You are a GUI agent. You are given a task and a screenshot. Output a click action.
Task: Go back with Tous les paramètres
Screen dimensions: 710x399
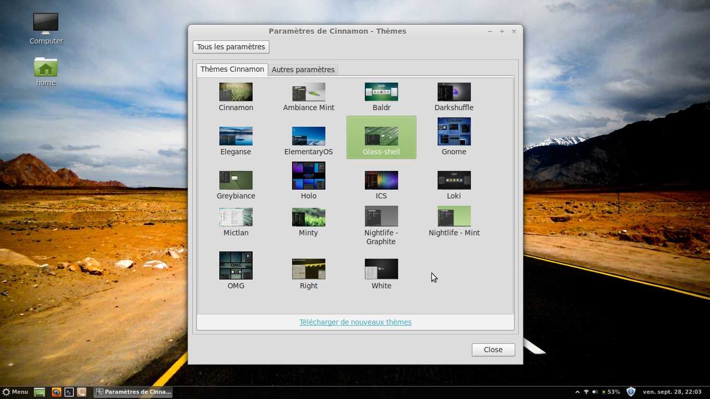(x=231, y=47)
